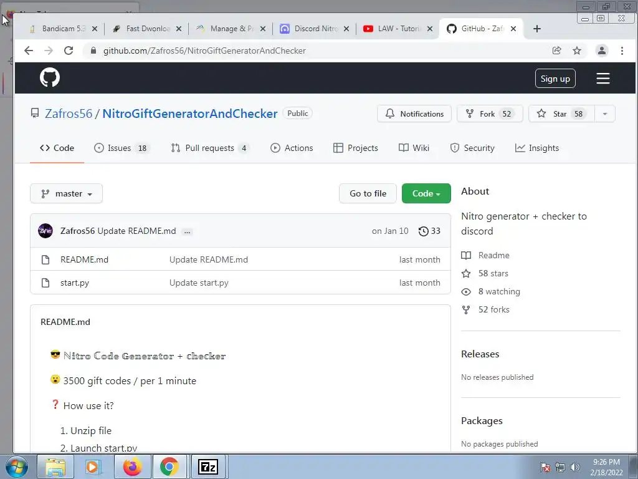Screen dimensions: 638x479
Task: Open the Chrome profile avatar
Action: 601,51
